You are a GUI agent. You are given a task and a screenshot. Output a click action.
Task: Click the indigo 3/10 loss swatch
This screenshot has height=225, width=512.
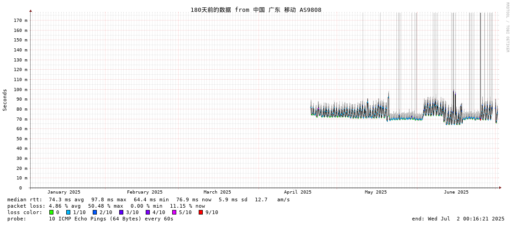point(121,212)
